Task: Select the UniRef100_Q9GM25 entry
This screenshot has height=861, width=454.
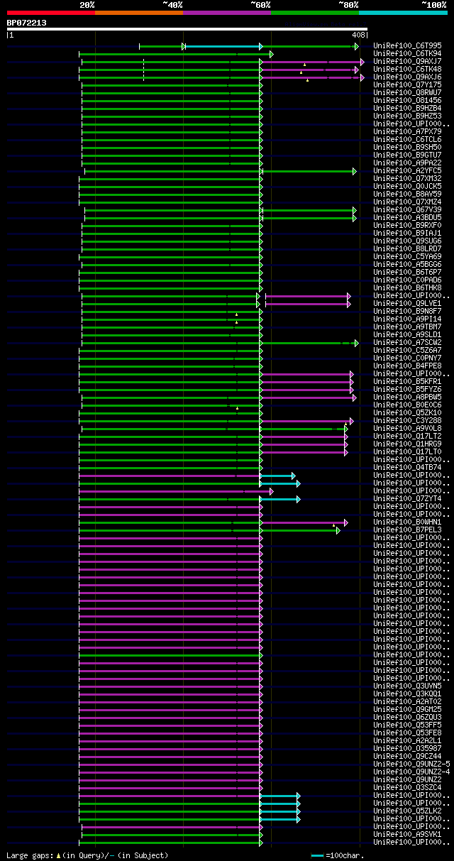Action: tap(407, 709)
